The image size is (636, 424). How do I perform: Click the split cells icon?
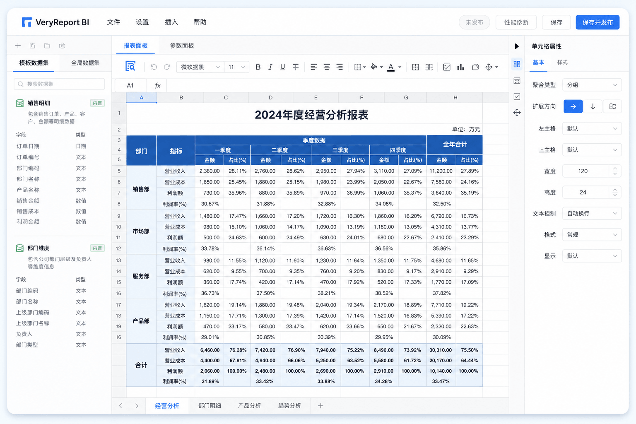point(429,67)
